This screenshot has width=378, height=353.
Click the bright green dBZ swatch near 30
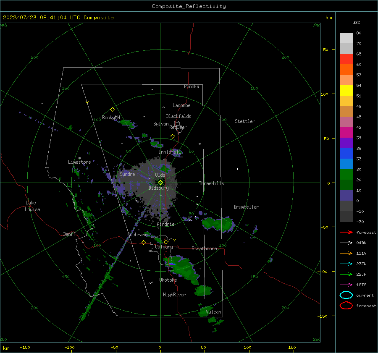click(x=346, y=175)
